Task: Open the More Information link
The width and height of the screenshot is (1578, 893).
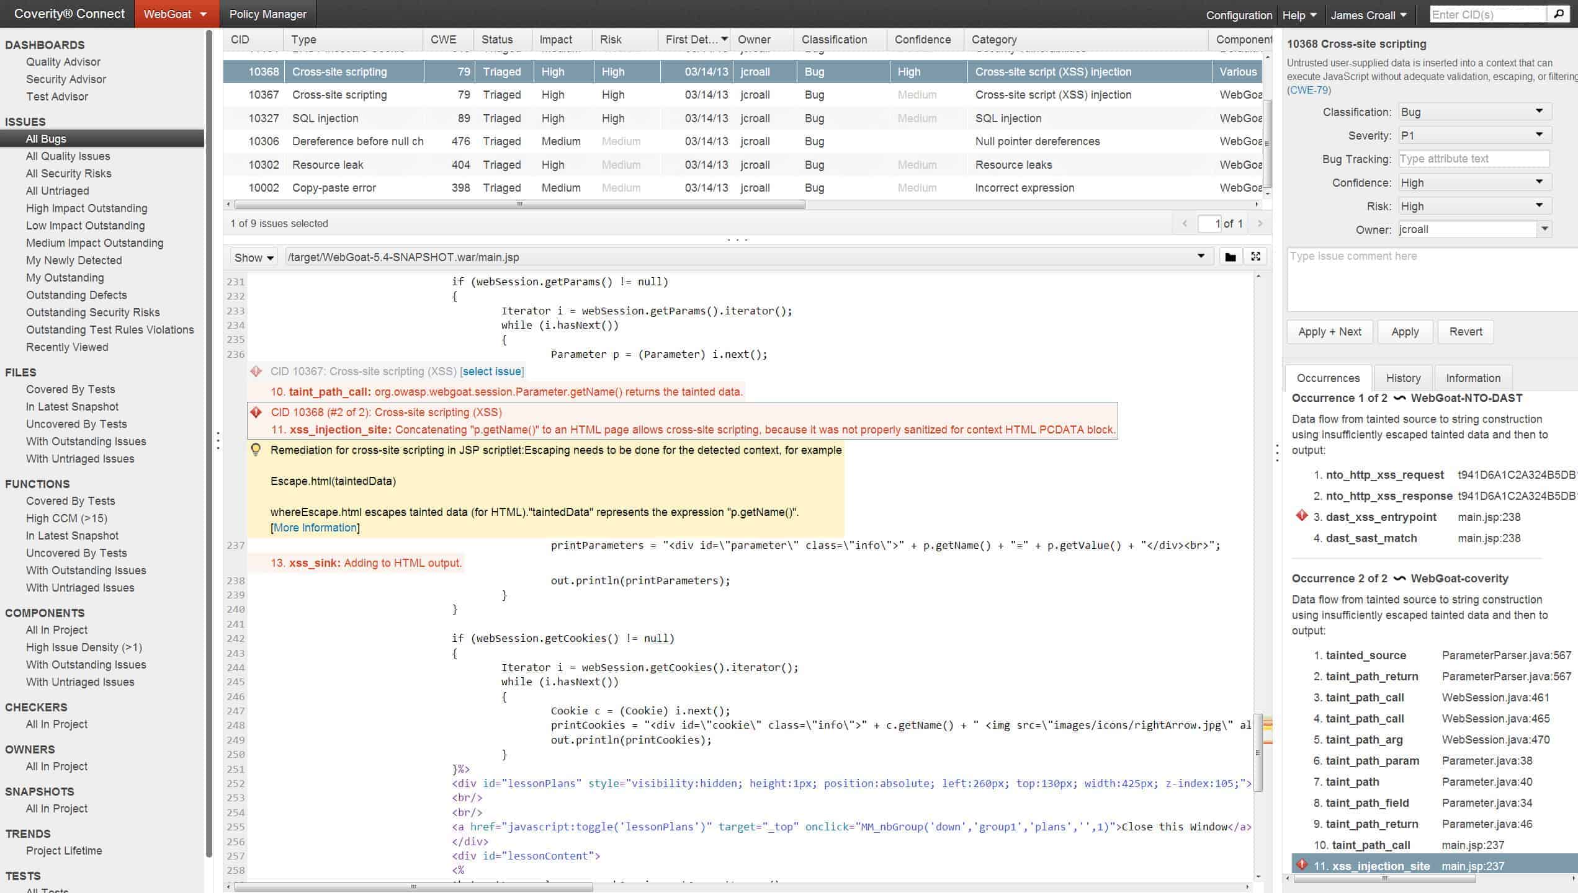Action: click(315, 528)
